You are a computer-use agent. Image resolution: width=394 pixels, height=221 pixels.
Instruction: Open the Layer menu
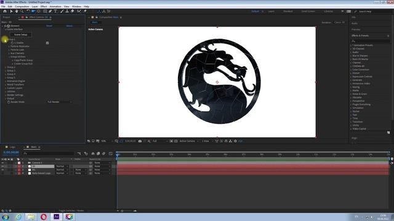[x=34, y=7]
